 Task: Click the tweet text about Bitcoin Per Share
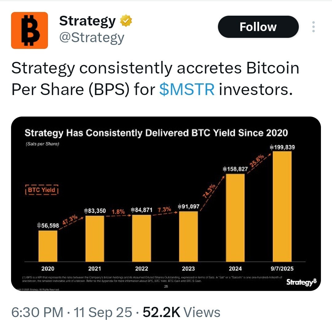coord(155,79)
